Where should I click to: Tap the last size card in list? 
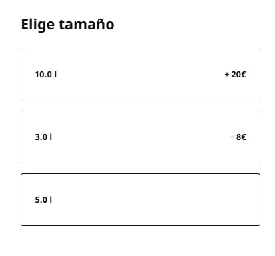(x=140, y=199)
